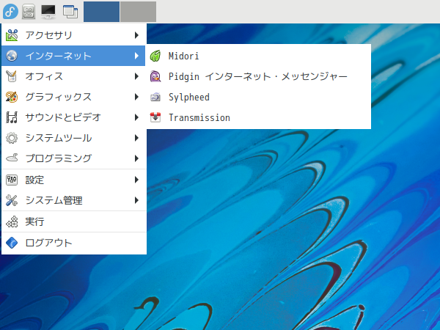
Task: Click the オフィス pencil cup icon
Action: click(x=12, y=76)
